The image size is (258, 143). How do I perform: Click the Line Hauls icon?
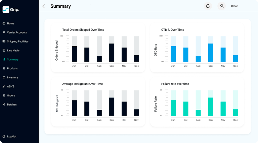click(4, 51)
